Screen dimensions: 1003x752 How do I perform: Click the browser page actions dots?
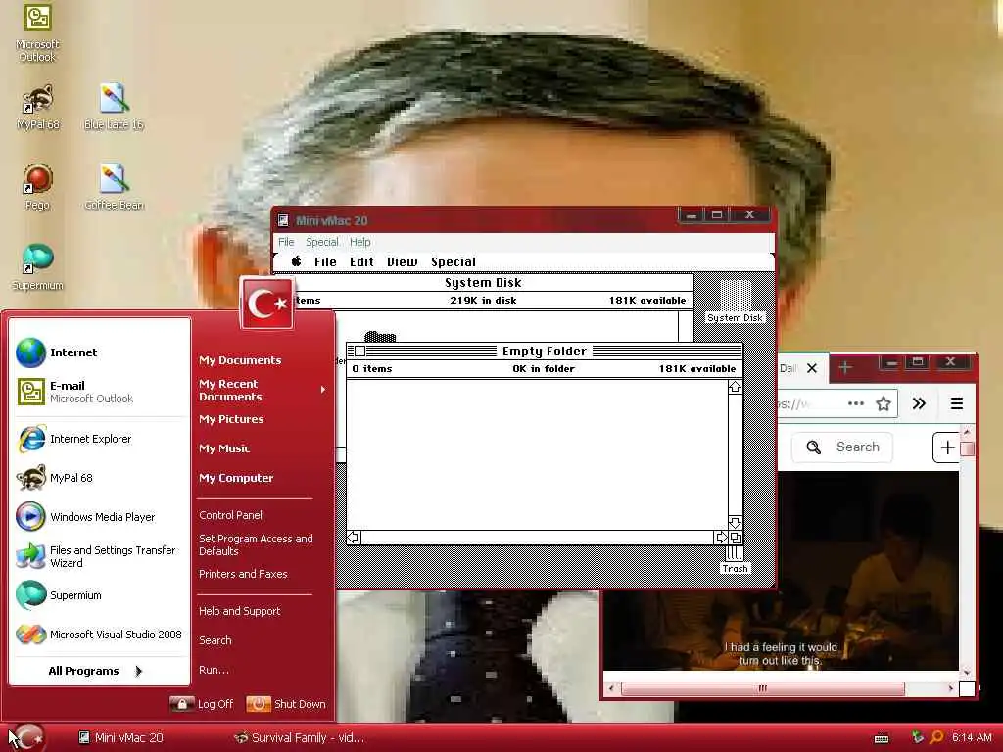(856, 403)
